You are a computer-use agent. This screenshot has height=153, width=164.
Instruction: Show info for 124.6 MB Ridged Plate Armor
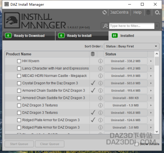coord(101,120)
